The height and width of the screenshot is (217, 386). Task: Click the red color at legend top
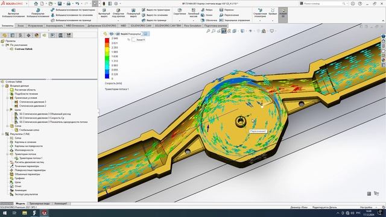pos(107,40)
